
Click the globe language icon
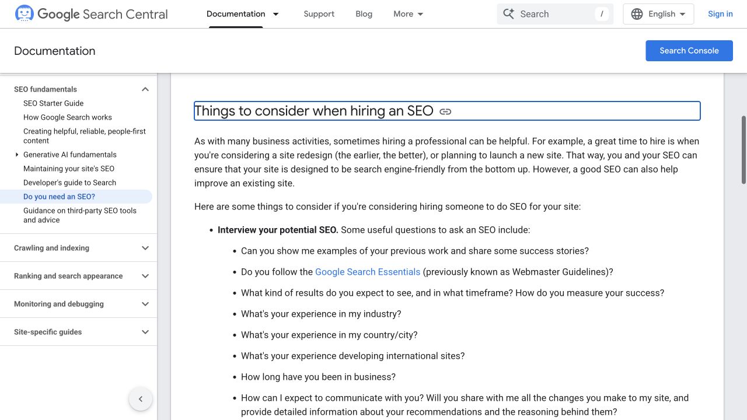pyautogui.click(x=637, y=14)
